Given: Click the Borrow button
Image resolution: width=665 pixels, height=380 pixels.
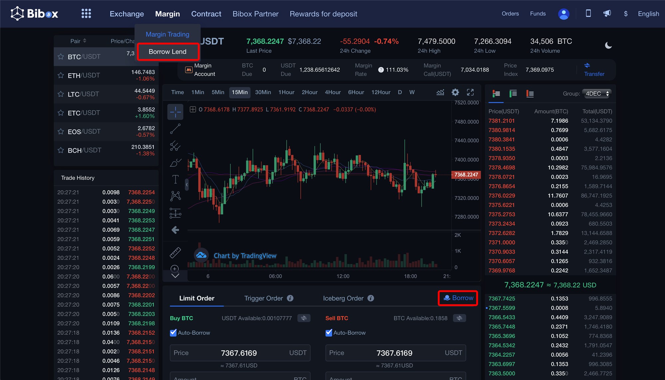Looking at the screenshot, I should click(x=458, y=298).
